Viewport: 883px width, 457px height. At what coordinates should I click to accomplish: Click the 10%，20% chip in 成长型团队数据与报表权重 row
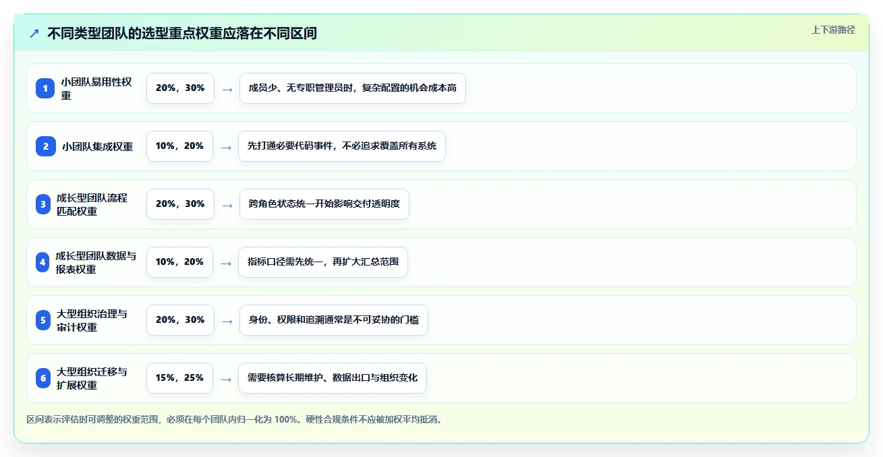179,262
